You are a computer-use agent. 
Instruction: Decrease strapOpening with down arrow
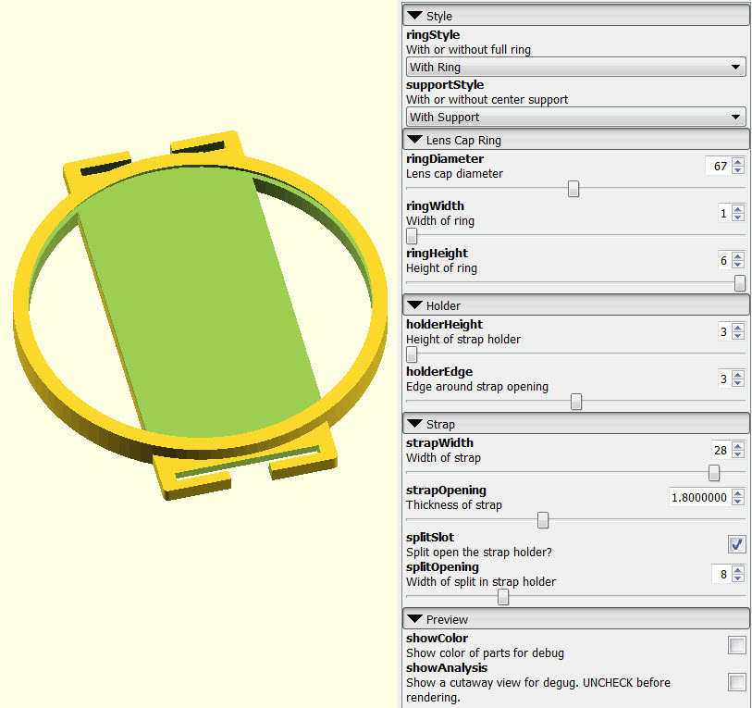738,501
